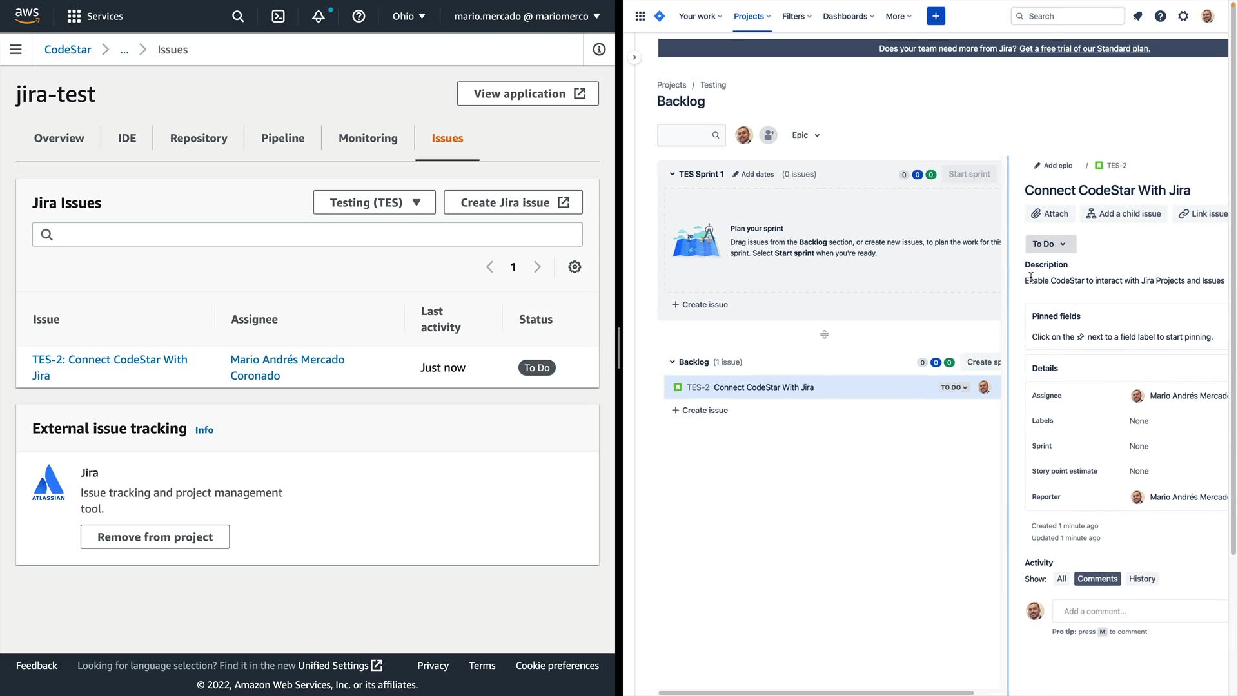Open the AWS hamburger navigation menu
This screenshot has width=1238, height=696.
click(16, 50)
